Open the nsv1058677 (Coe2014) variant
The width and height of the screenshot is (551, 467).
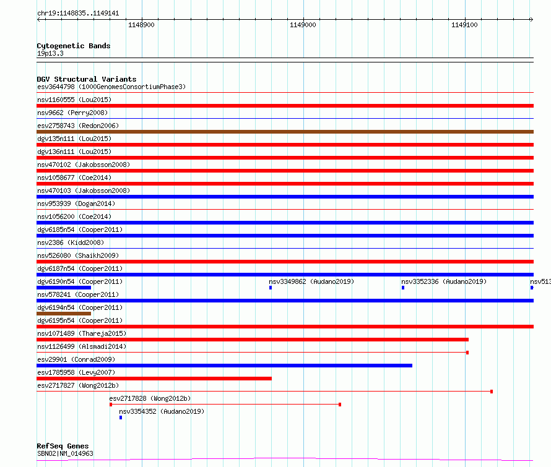pyautogui.click(x=74, y=178)
